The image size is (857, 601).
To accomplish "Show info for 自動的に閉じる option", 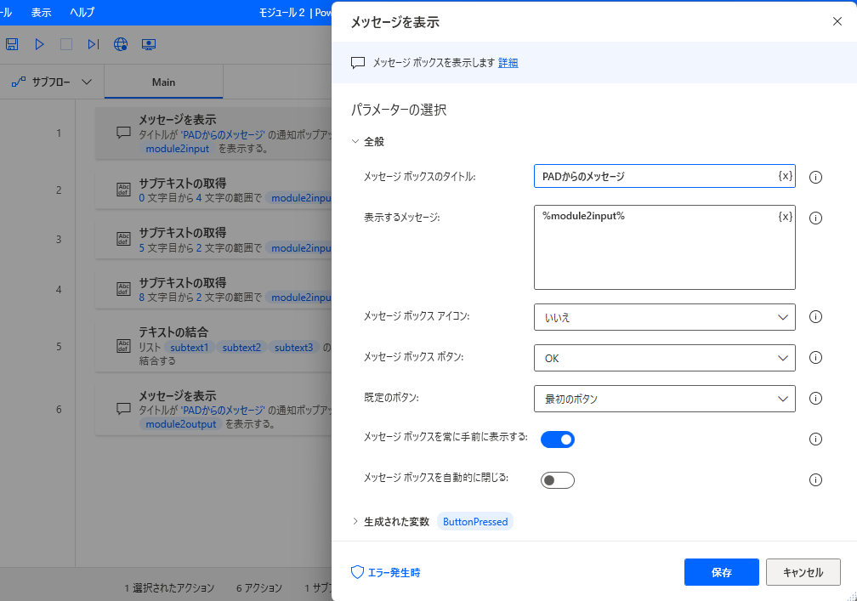I will (x=815, y=479).
